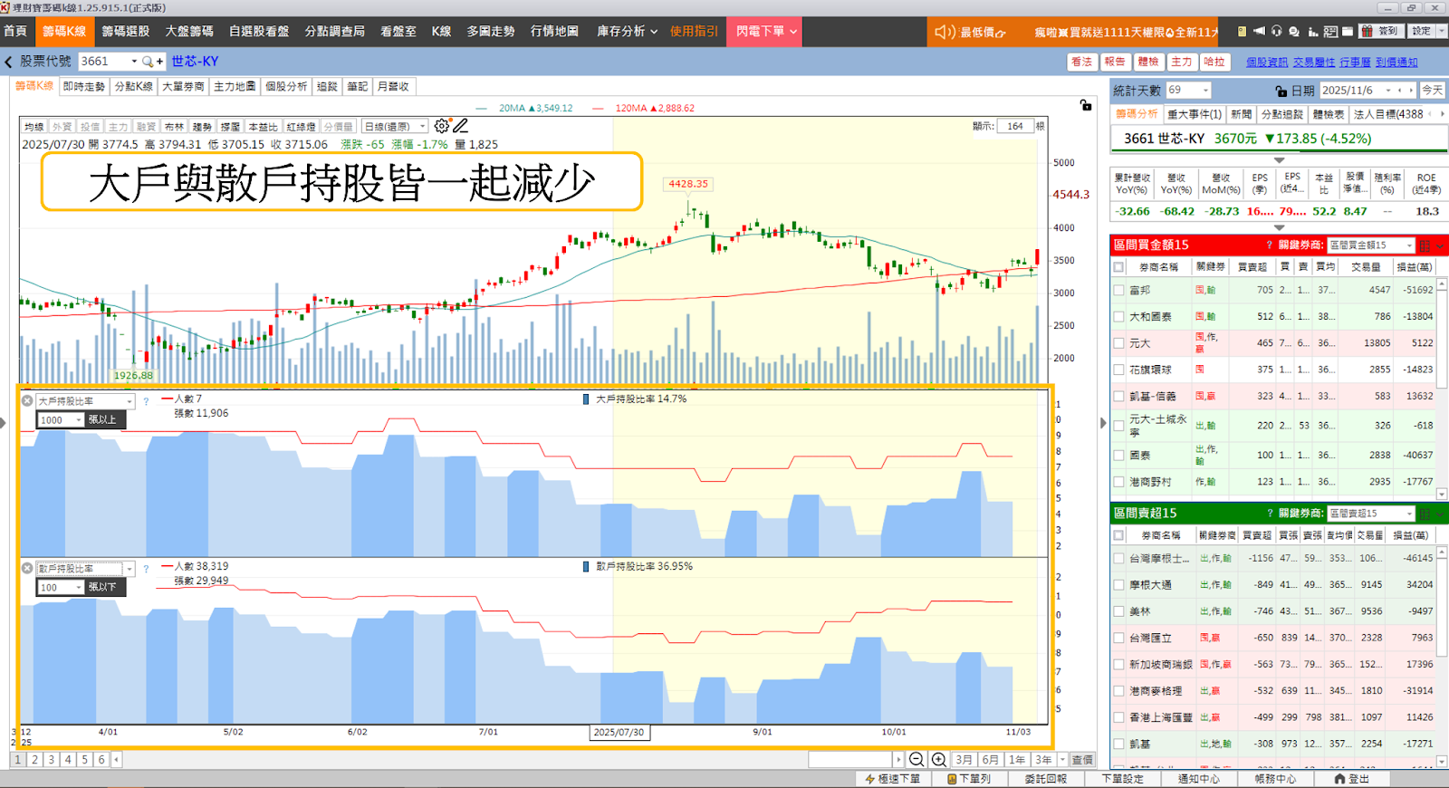Check the 美林 row checkbox

1118,611
